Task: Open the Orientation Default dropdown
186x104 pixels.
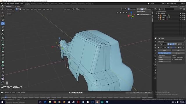Action: click(19, 6)
